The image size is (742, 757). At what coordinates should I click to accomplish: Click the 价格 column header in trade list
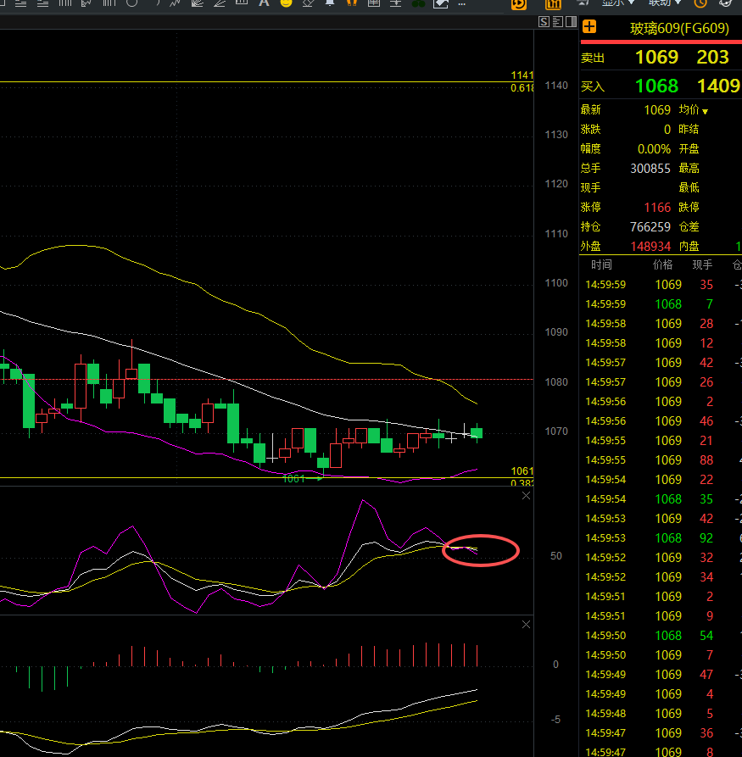[663, 265]
